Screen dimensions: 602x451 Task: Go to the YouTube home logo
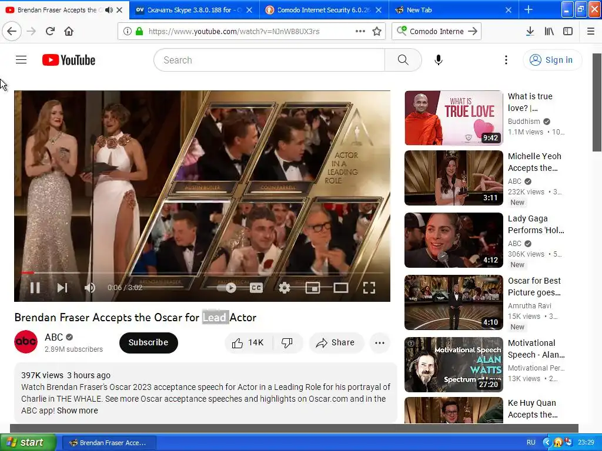pos(69,60)
